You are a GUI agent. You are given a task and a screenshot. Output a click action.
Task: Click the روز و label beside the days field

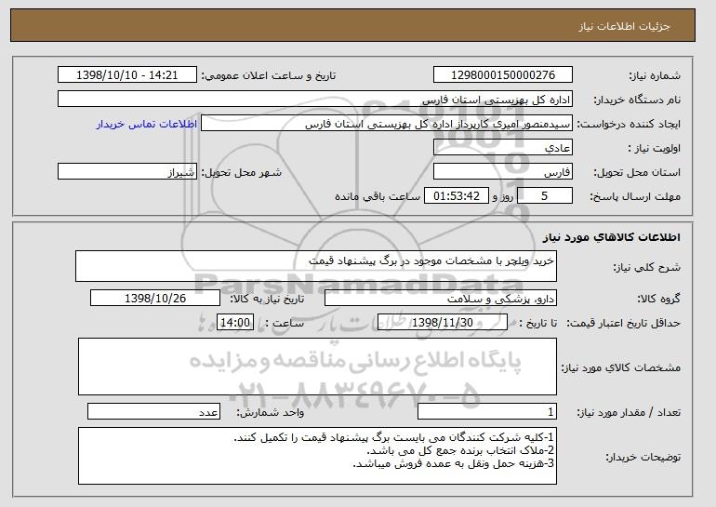(x=503, y=196)
